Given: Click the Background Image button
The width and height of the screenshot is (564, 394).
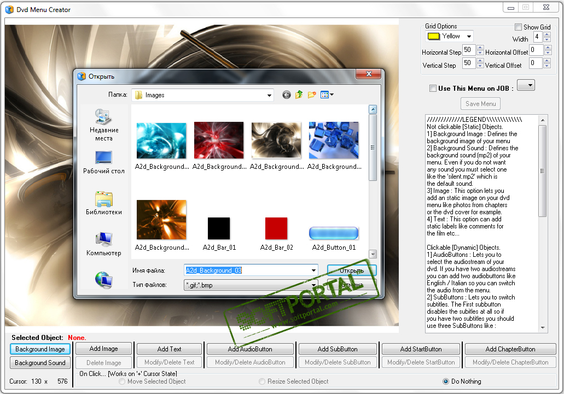Looking at the screenshot, I should click(40, 349).
